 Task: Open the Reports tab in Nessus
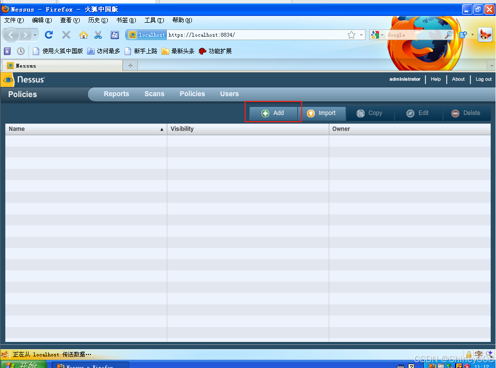[x=117, y=94]
